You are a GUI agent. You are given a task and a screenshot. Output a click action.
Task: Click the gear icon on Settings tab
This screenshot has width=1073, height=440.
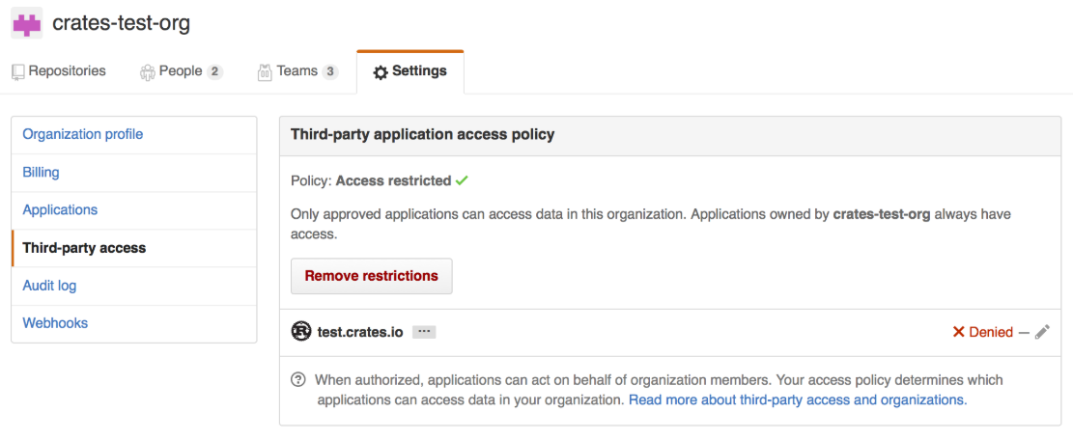(381, 72)
